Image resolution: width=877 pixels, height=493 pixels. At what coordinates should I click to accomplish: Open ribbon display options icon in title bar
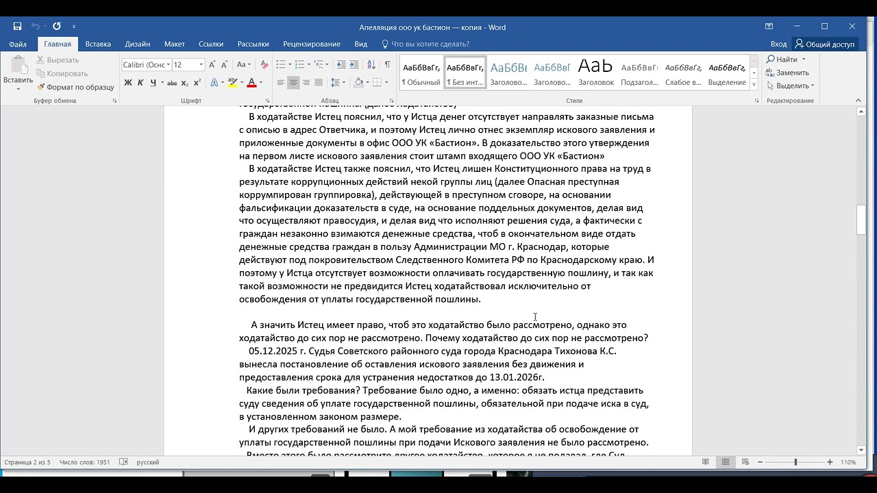pos(769,27)
